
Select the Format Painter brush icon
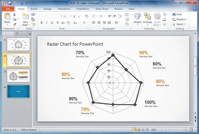point(14,24)
